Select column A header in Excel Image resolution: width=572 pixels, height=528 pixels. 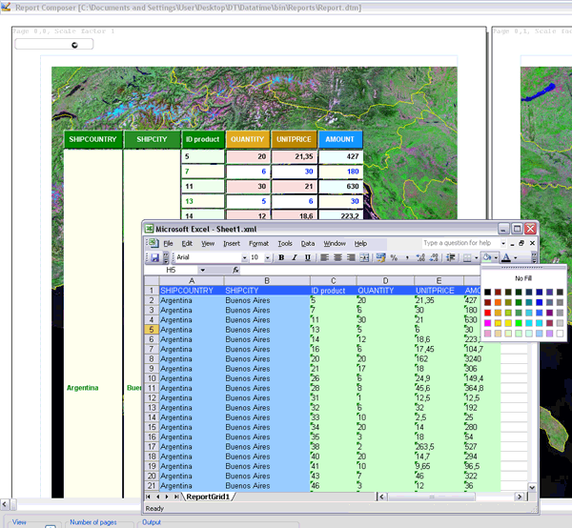coord(192,281)
